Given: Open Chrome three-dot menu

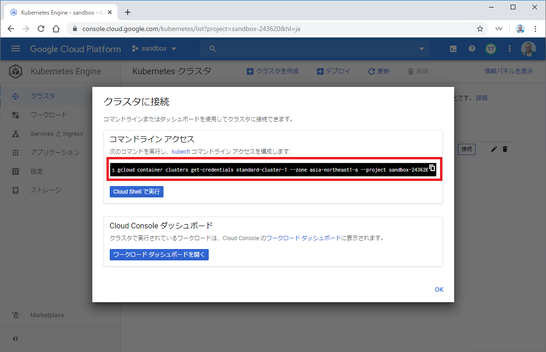Looking at the screenshot, I should 535,29.
